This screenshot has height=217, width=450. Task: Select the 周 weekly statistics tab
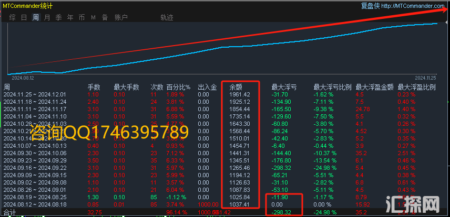click(36, 17)
